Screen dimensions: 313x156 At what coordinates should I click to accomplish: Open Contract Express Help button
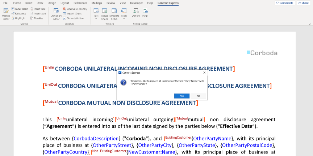pyautogui.click(x=145, y=13)
